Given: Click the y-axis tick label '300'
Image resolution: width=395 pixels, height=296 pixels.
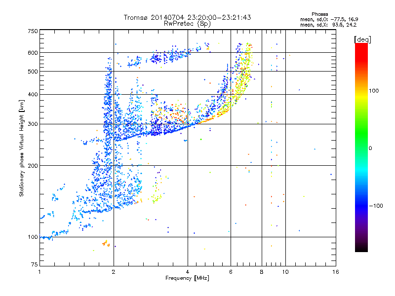Looking at the screenshot, I should [x=33, y=124].
